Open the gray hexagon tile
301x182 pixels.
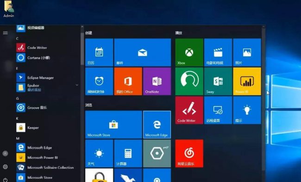[x=157, y=153]
